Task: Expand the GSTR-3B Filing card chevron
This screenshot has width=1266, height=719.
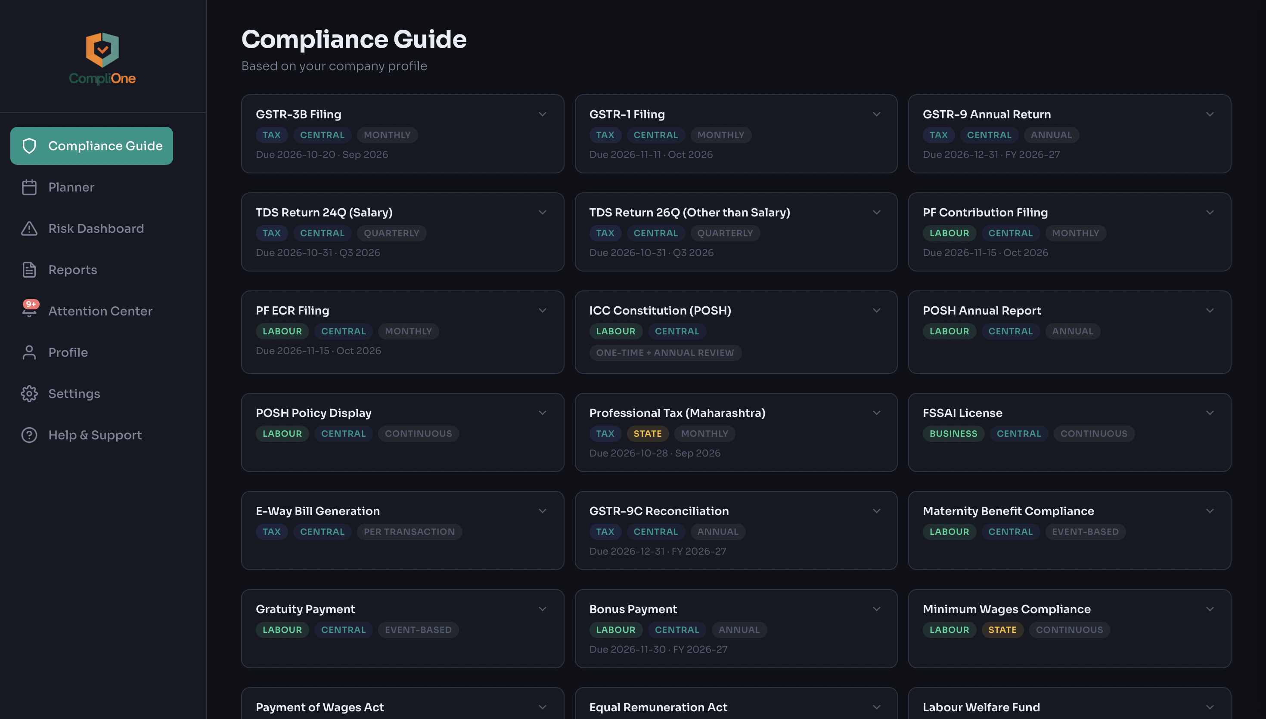Action: coord(543,114)
